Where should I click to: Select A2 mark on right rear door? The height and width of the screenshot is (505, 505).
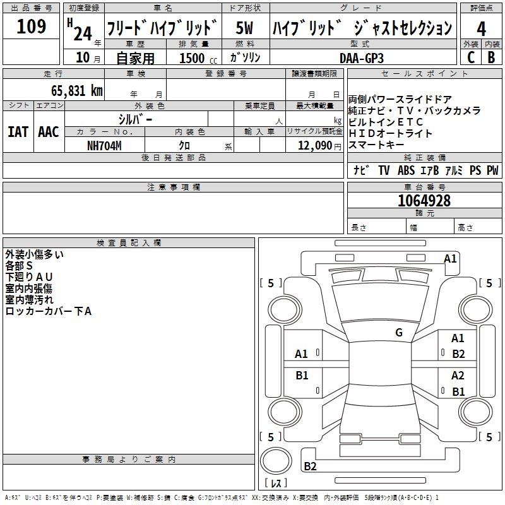coord(458,376)
